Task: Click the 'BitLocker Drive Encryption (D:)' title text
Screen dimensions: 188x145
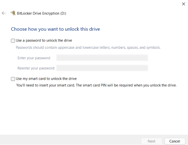Action: [x=41, y=13]
